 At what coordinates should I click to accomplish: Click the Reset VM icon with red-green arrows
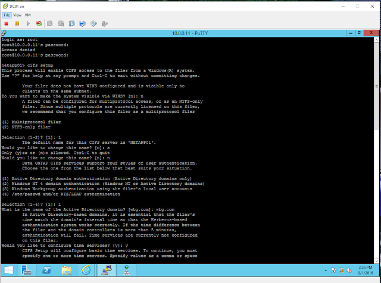coord(39,24)
